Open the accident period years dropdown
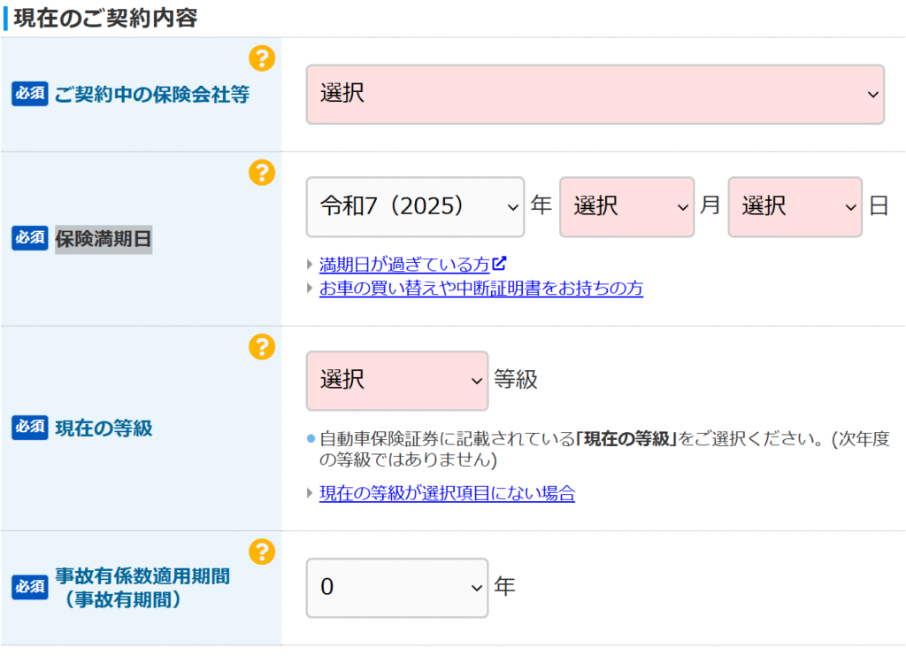The height and width of the screenshot is (656, 906). coord(396,587)
